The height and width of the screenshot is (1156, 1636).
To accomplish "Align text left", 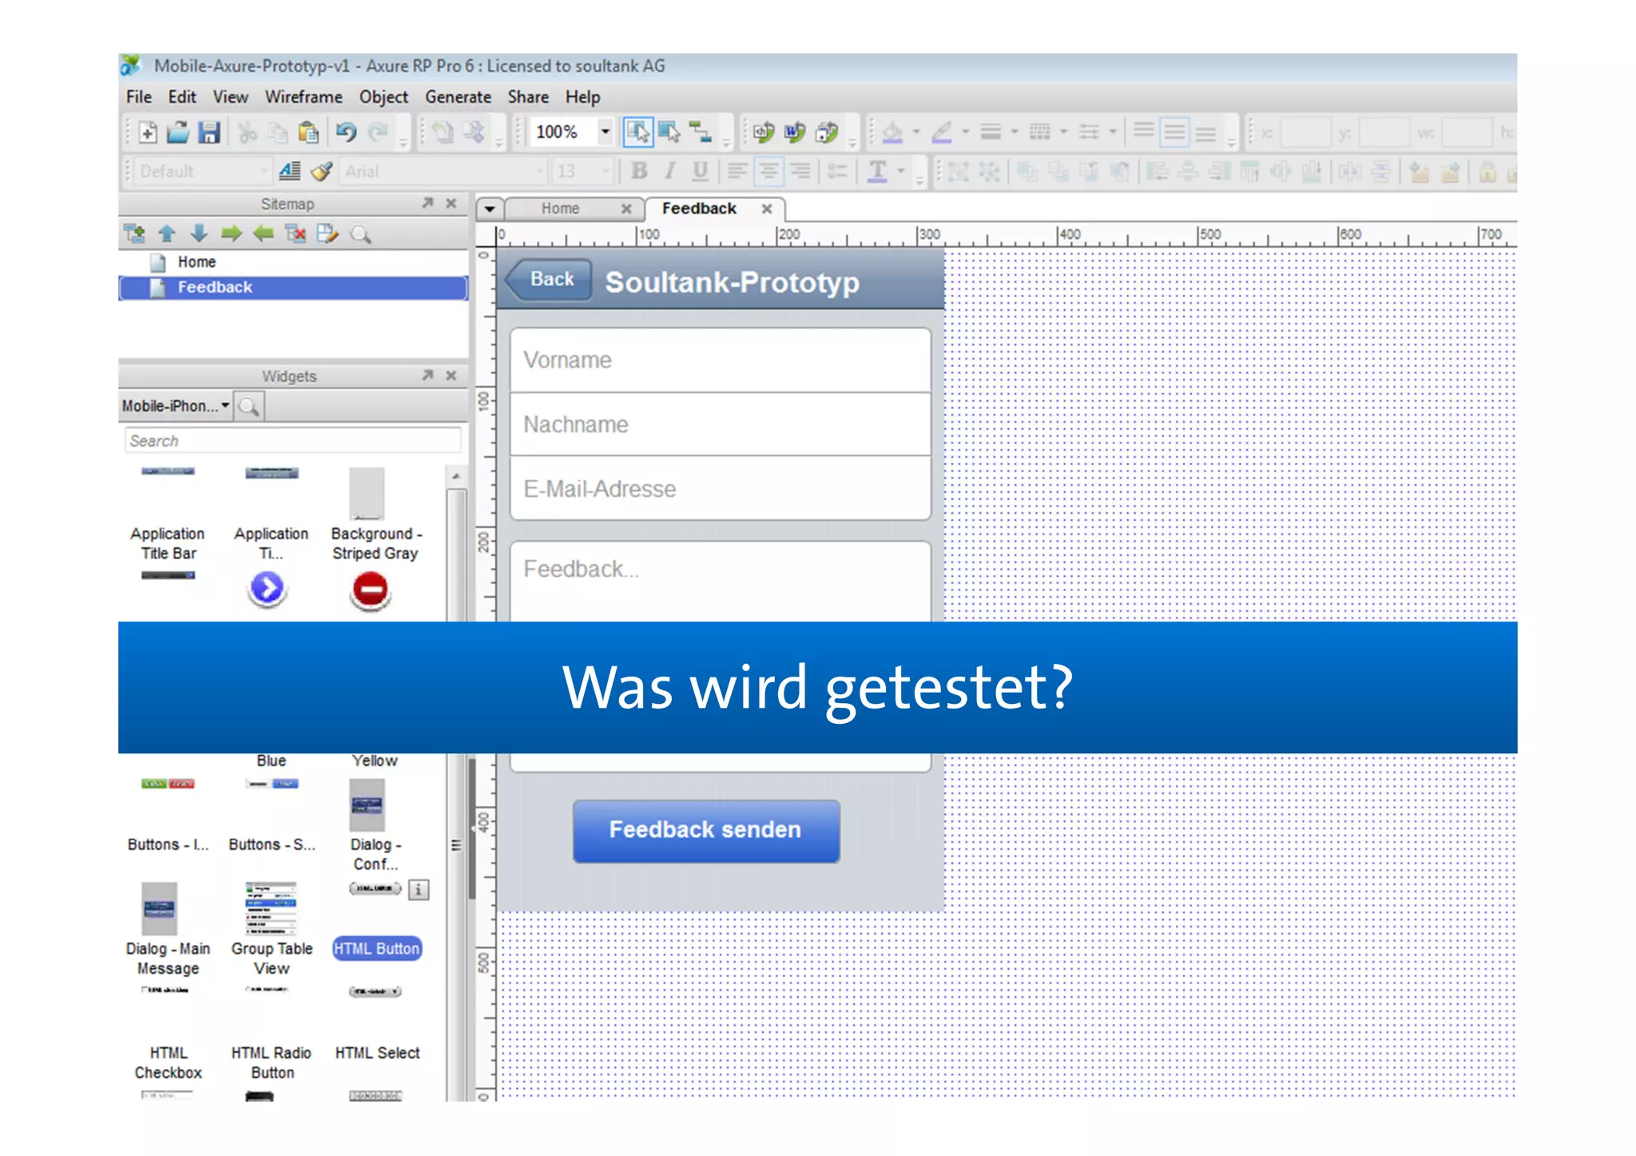I will pos(737,171).
